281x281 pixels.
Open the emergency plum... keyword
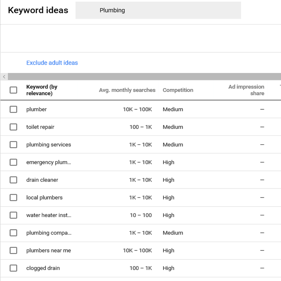tap(49, 162)
